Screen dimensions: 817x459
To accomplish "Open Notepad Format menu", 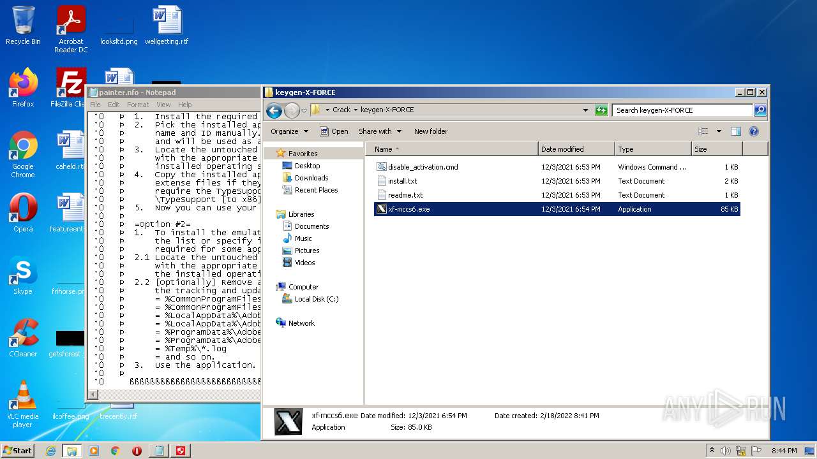I will 138,105.
